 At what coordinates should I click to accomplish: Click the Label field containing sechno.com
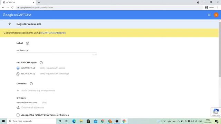pyautogui.click(x=57, y=50)
